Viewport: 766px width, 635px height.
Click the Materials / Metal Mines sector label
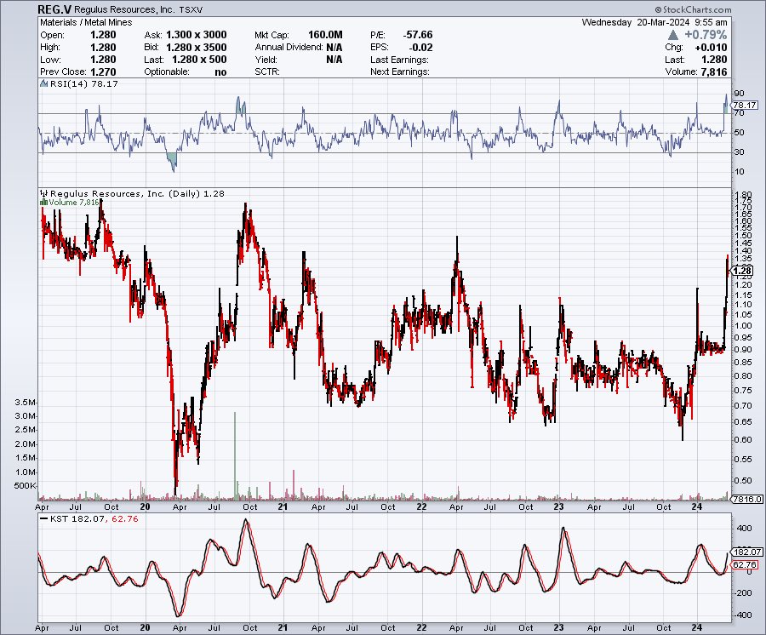tap(86, 22)
